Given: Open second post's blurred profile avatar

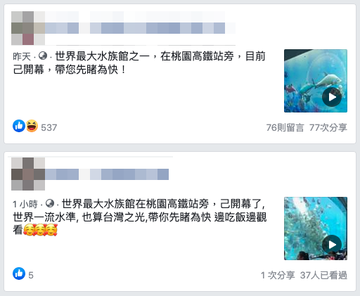Looking at the screenshot, I should (28, 174).
